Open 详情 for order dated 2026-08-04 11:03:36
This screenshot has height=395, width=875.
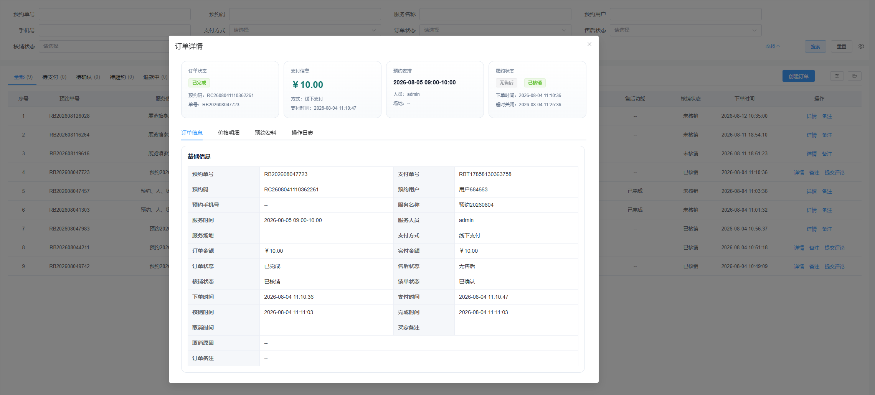(x=811, y=191)
